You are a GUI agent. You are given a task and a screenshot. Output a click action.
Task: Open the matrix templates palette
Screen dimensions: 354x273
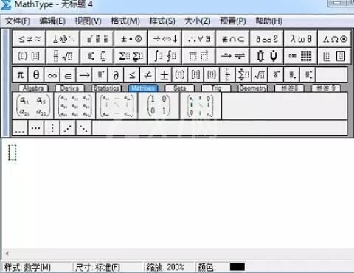(301, 56)
